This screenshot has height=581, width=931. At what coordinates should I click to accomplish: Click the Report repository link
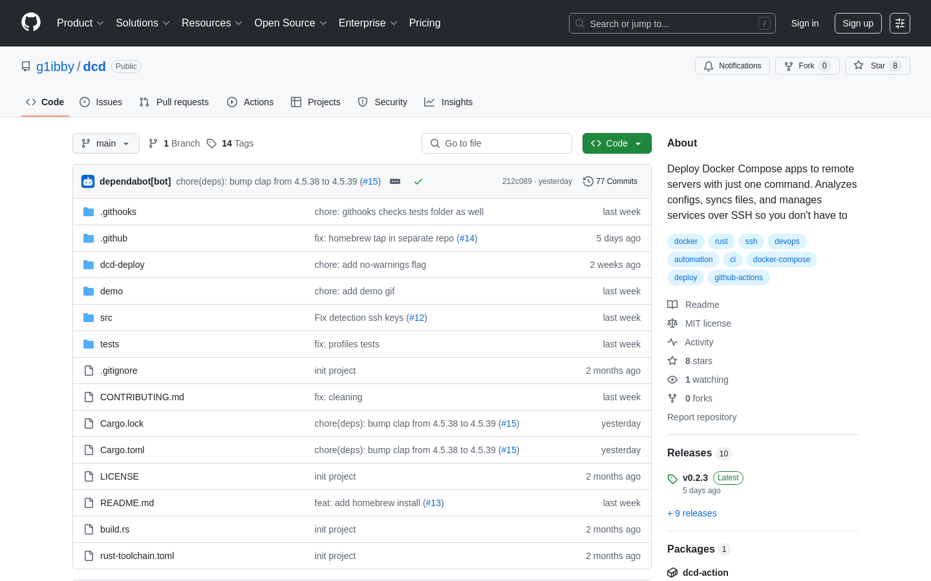[701, 417]
